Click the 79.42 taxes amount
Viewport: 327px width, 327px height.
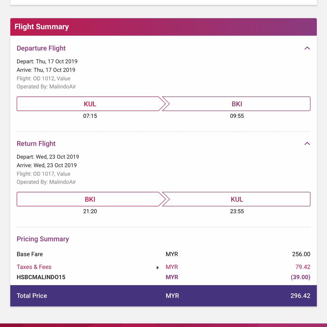(x=303, y=267)
